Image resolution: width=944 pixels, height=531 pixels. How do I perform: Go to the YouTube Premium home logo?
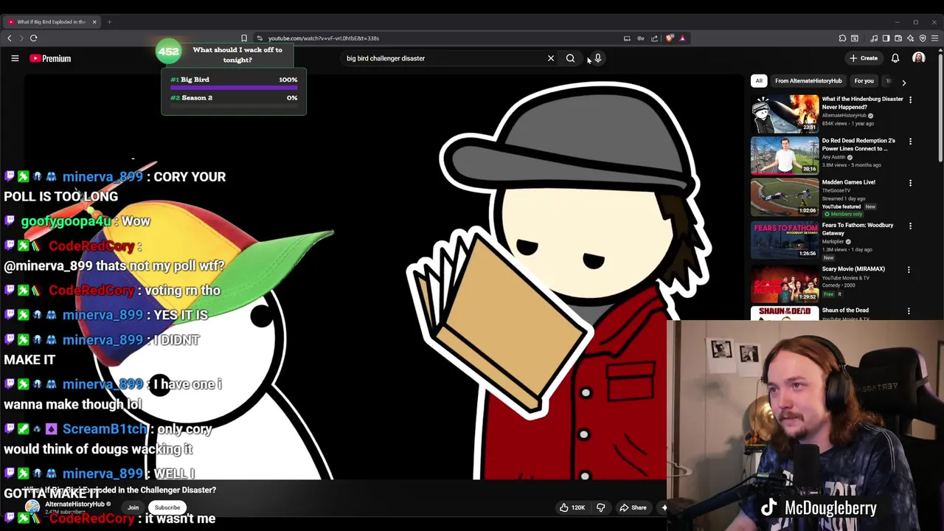(50, 58)
